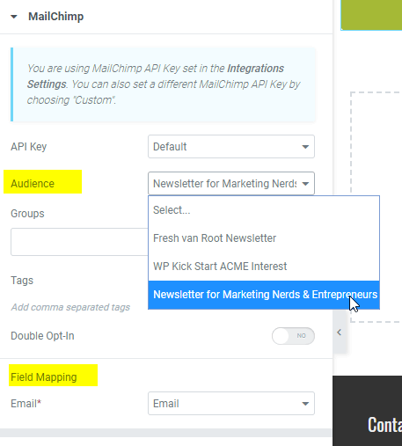Screen dimensions: 402x446
Task: Collapse the MailChimp section arrow
Action: 14,17
